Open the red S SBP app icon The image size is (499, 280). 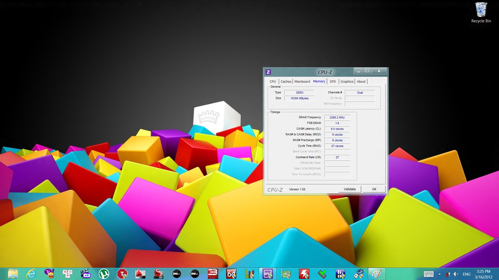158,274
